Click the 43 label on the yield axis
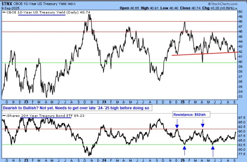Image resolution: width=247 pixels, height=162 pixels. 240,47
